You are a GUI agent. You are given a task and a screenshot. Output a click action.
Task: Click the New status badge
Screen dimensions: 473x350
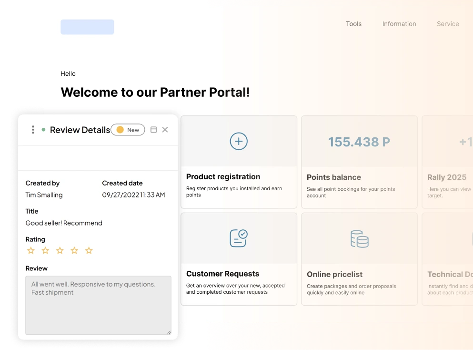(128, 130)
